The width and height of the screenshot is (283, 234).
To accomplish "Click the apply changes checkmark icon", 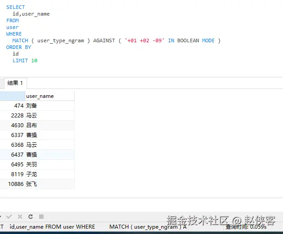I will [9, 217].
